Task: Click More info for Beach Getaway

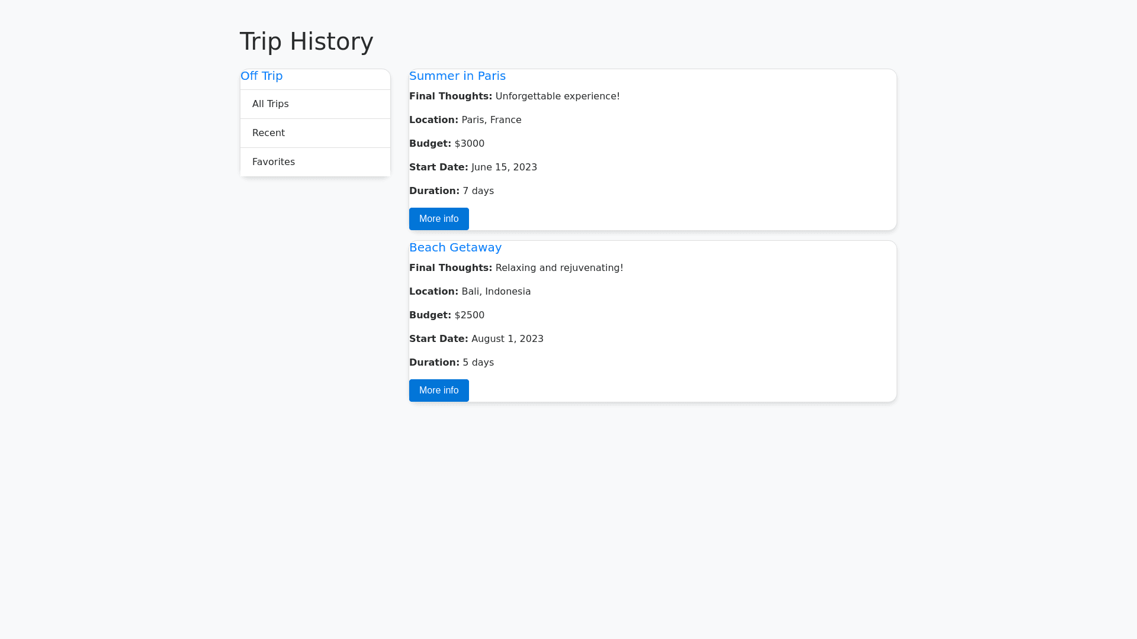Action: tap(438, 390)
